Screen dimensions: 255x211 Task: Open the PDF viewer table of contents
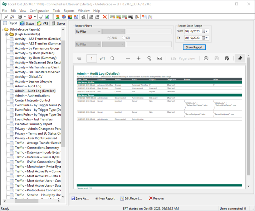(x=79, y=58)
